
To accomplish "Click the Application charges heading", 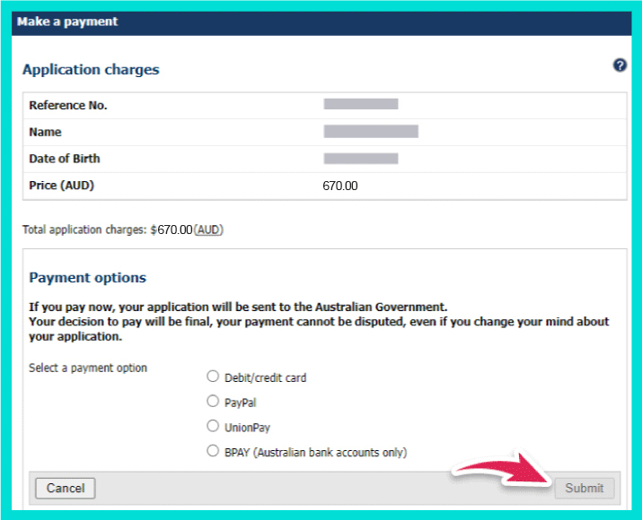I will pos(91,70).
